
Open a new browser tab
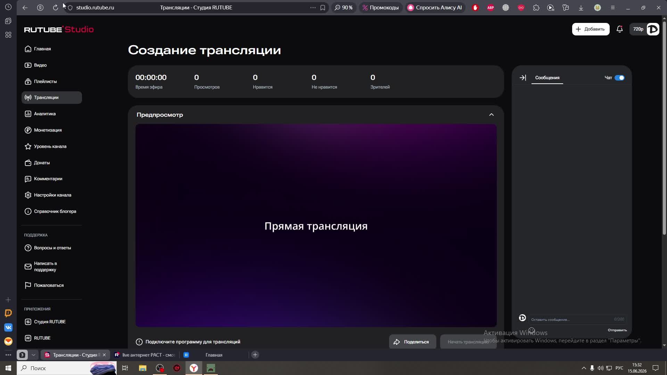point(255,355)
